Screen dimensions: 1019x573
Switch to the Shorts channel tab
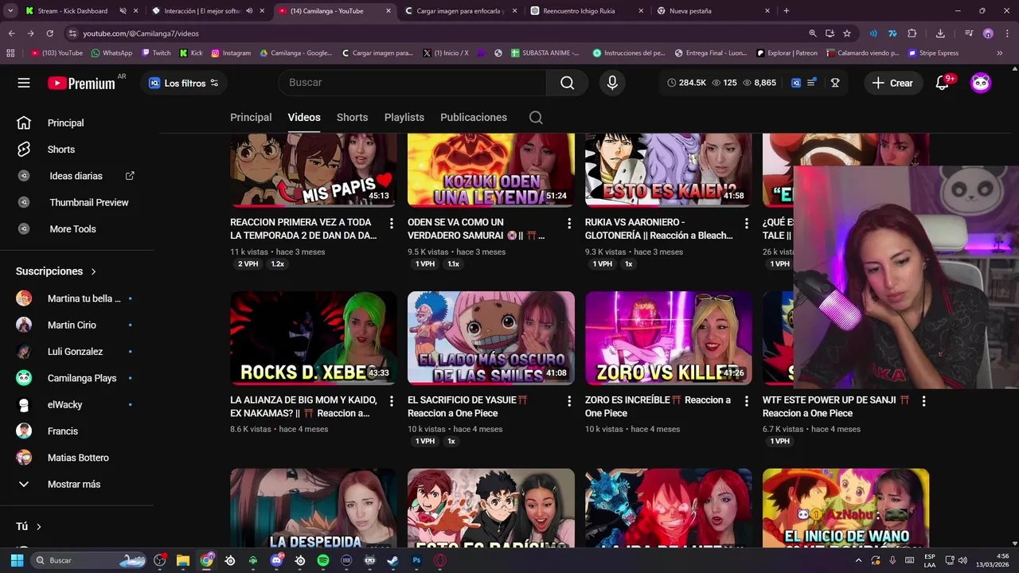[352, 117]
